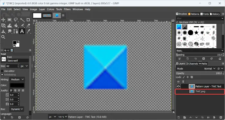Open the blend mode group switcher dropdown
The width and height of the screenshot is (225, 120).
(220, 69)
